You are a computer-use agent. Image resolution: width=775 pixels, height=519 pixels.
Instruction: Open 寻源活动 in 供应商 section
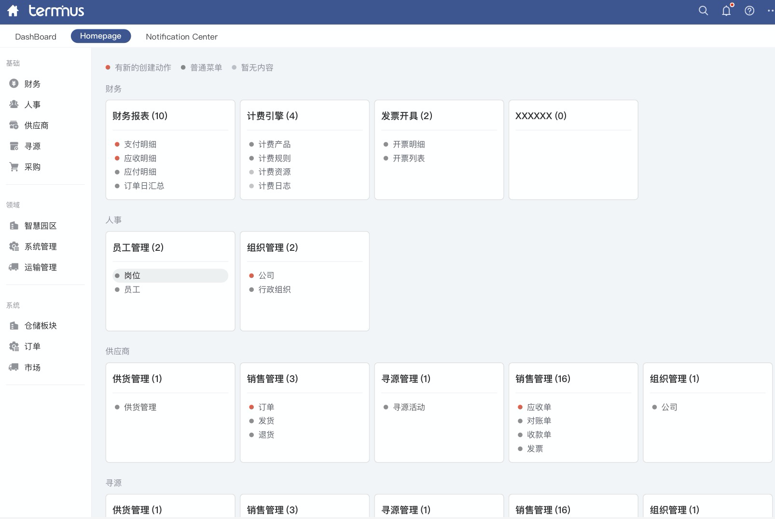[409, 407]
